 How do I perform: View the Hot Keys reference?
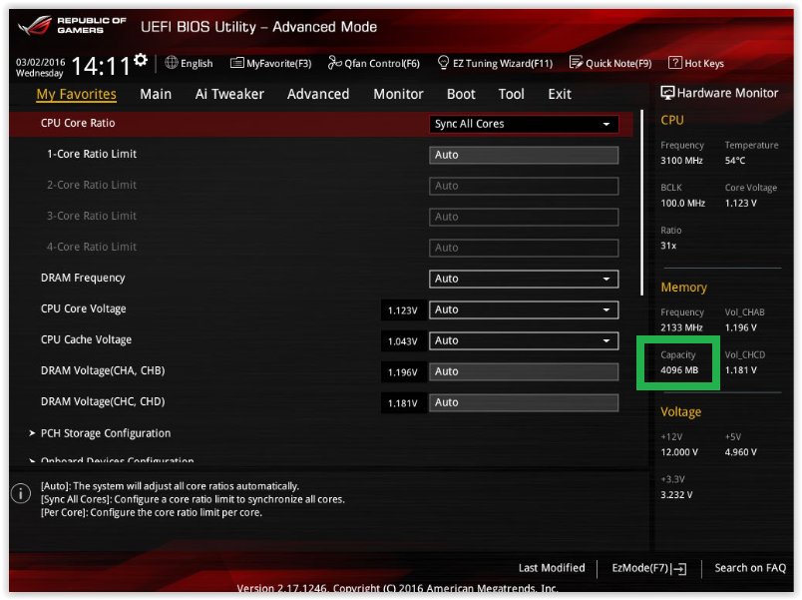(x=695, y=62)
